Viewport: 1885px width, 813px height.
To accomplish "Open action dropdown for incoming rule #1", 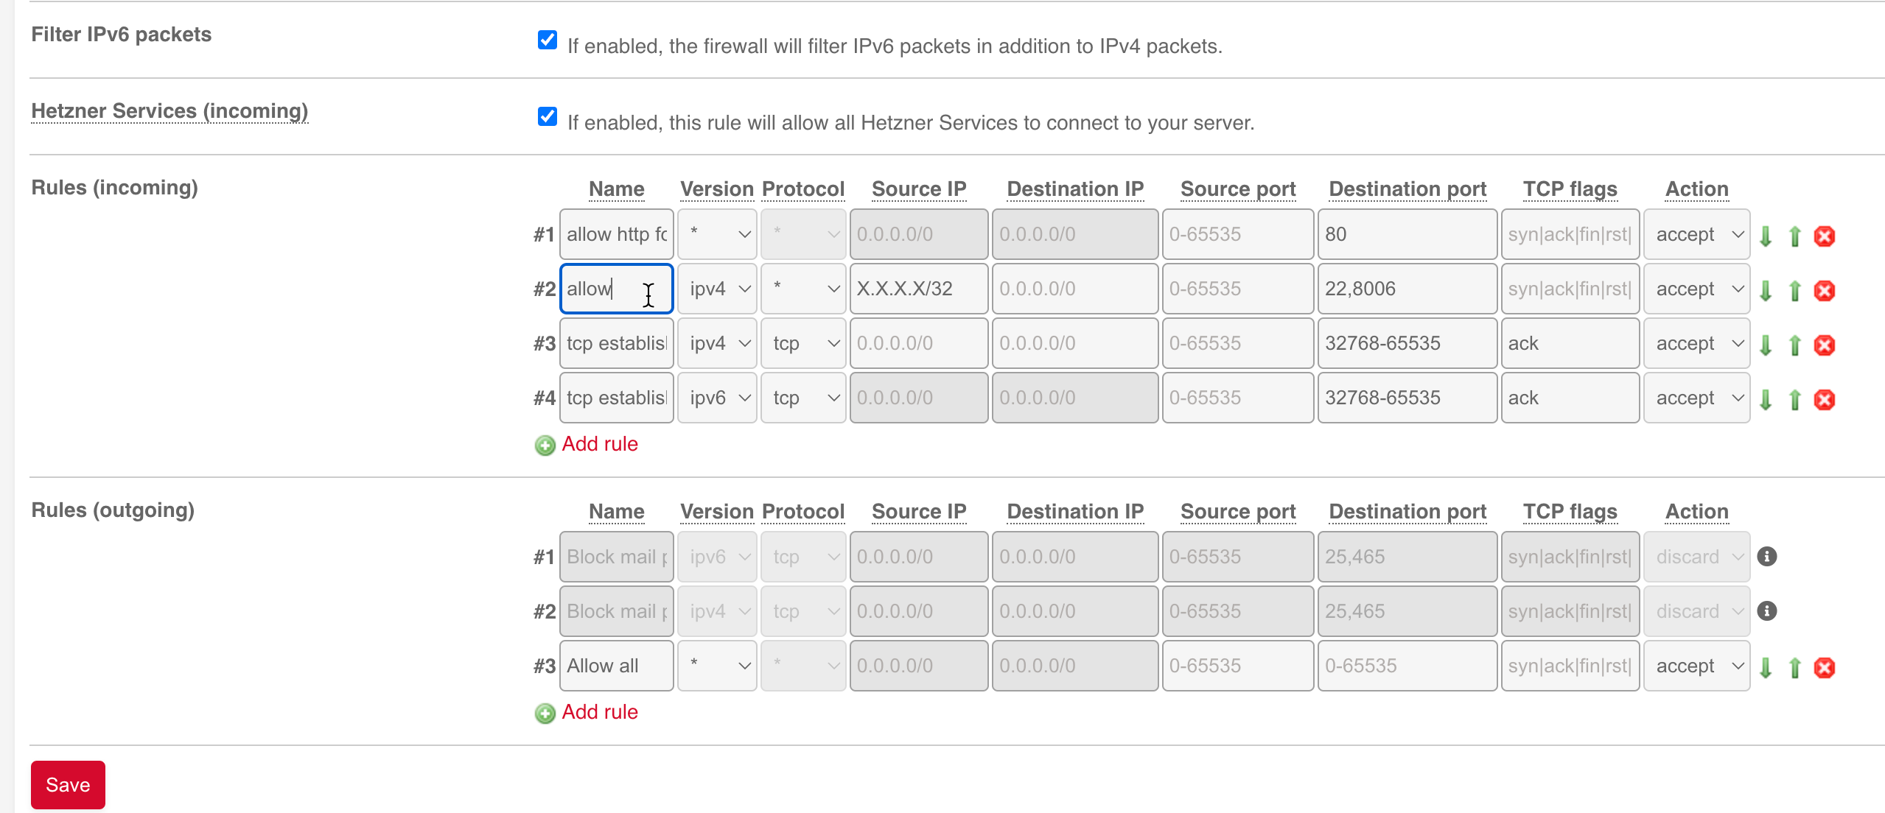I will point(1696,234).
